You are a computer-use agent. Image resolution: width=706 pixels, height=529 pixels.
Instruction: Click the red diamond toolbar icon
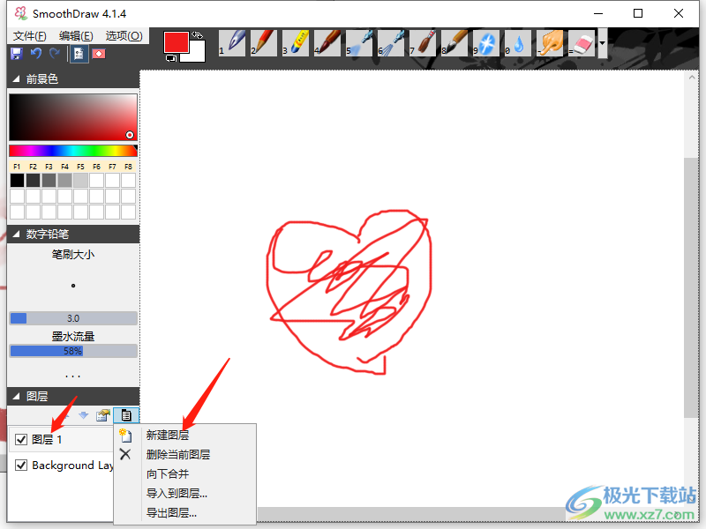tap(99, 54)
